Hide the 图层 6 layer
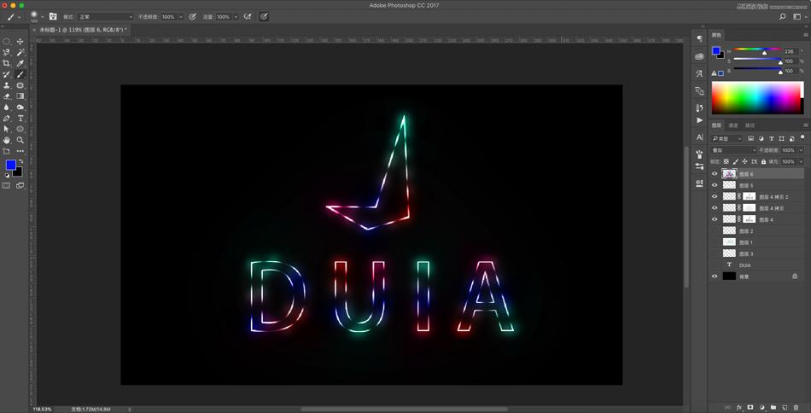Viewport: 811px width, 413px height. [715, 173]
